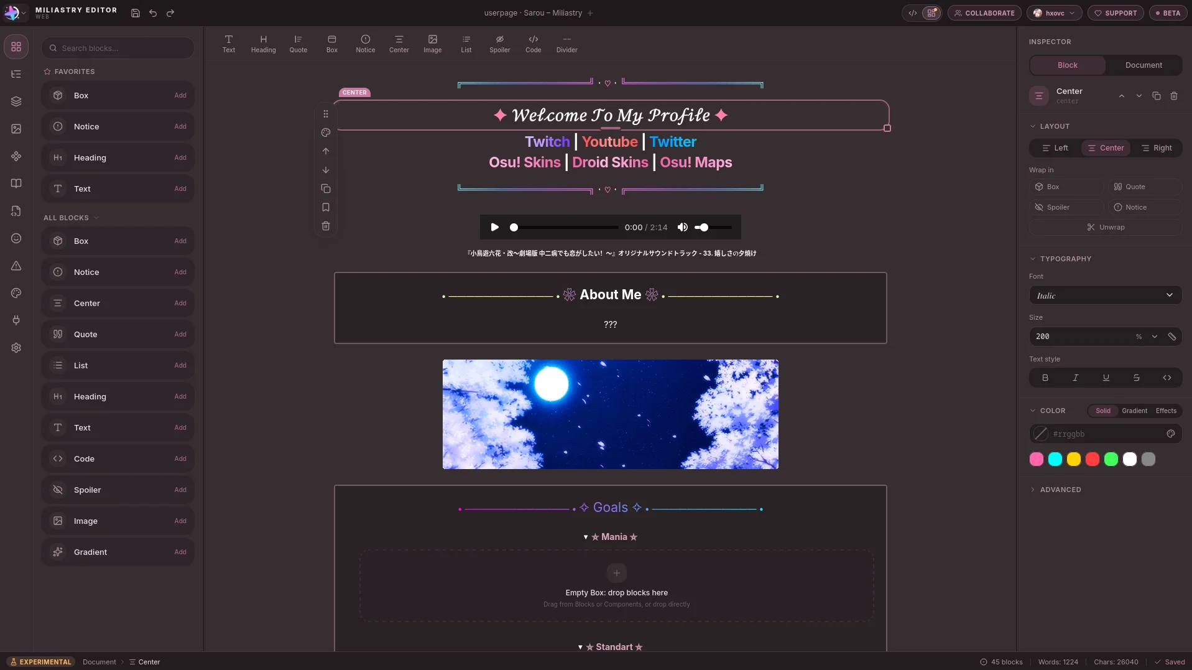This screenshot has height=670, width=1192.
Task: Insert a Box block from toolbar
Action: pyautogui.click(x=332, y=44)
